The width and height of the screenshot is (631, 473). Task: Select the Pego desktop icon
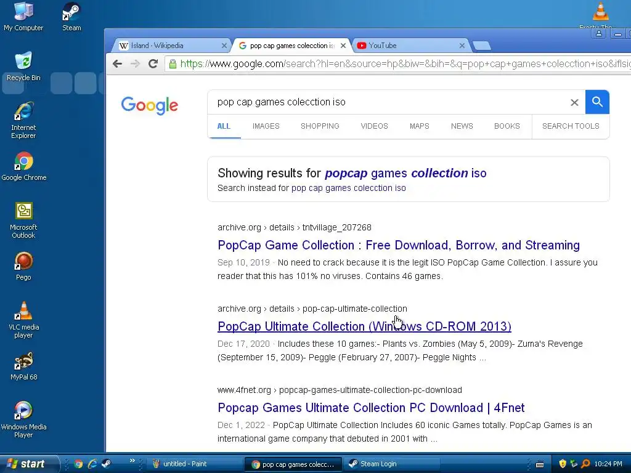point(23,266)
